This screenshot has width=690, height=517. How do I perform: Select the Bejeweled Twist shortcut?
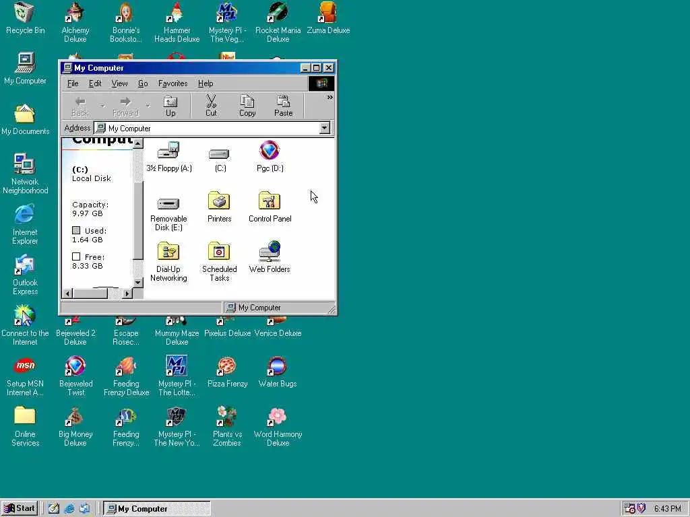coord(75,376)
